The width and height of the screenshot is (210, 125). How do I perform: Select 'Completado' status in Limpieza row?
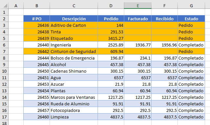pos(191,117)
